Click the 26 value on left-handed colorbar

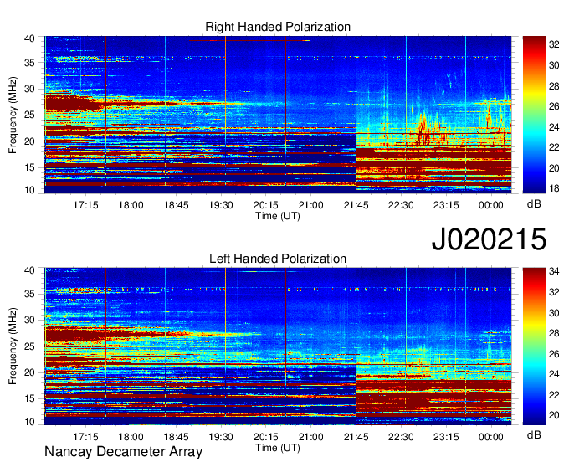click(554, 354)
